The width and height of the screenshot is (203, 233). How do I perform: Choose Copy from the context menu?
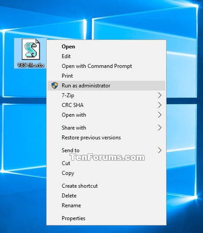click(106, 173)
